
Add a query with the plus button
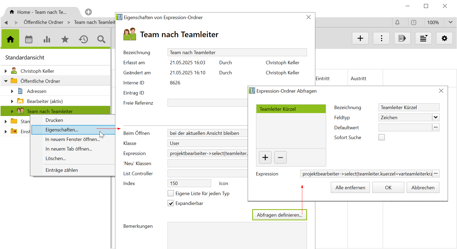(265, 157)
